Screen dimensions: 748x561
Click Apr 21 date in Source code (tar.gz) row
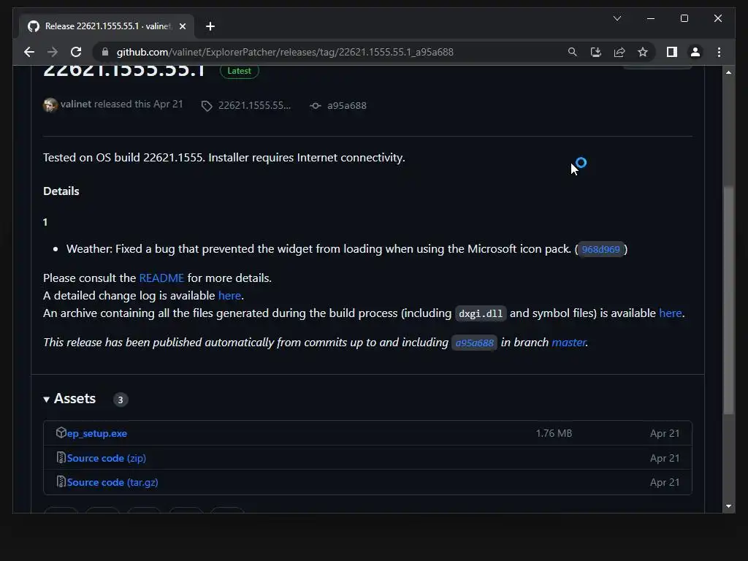665,482
